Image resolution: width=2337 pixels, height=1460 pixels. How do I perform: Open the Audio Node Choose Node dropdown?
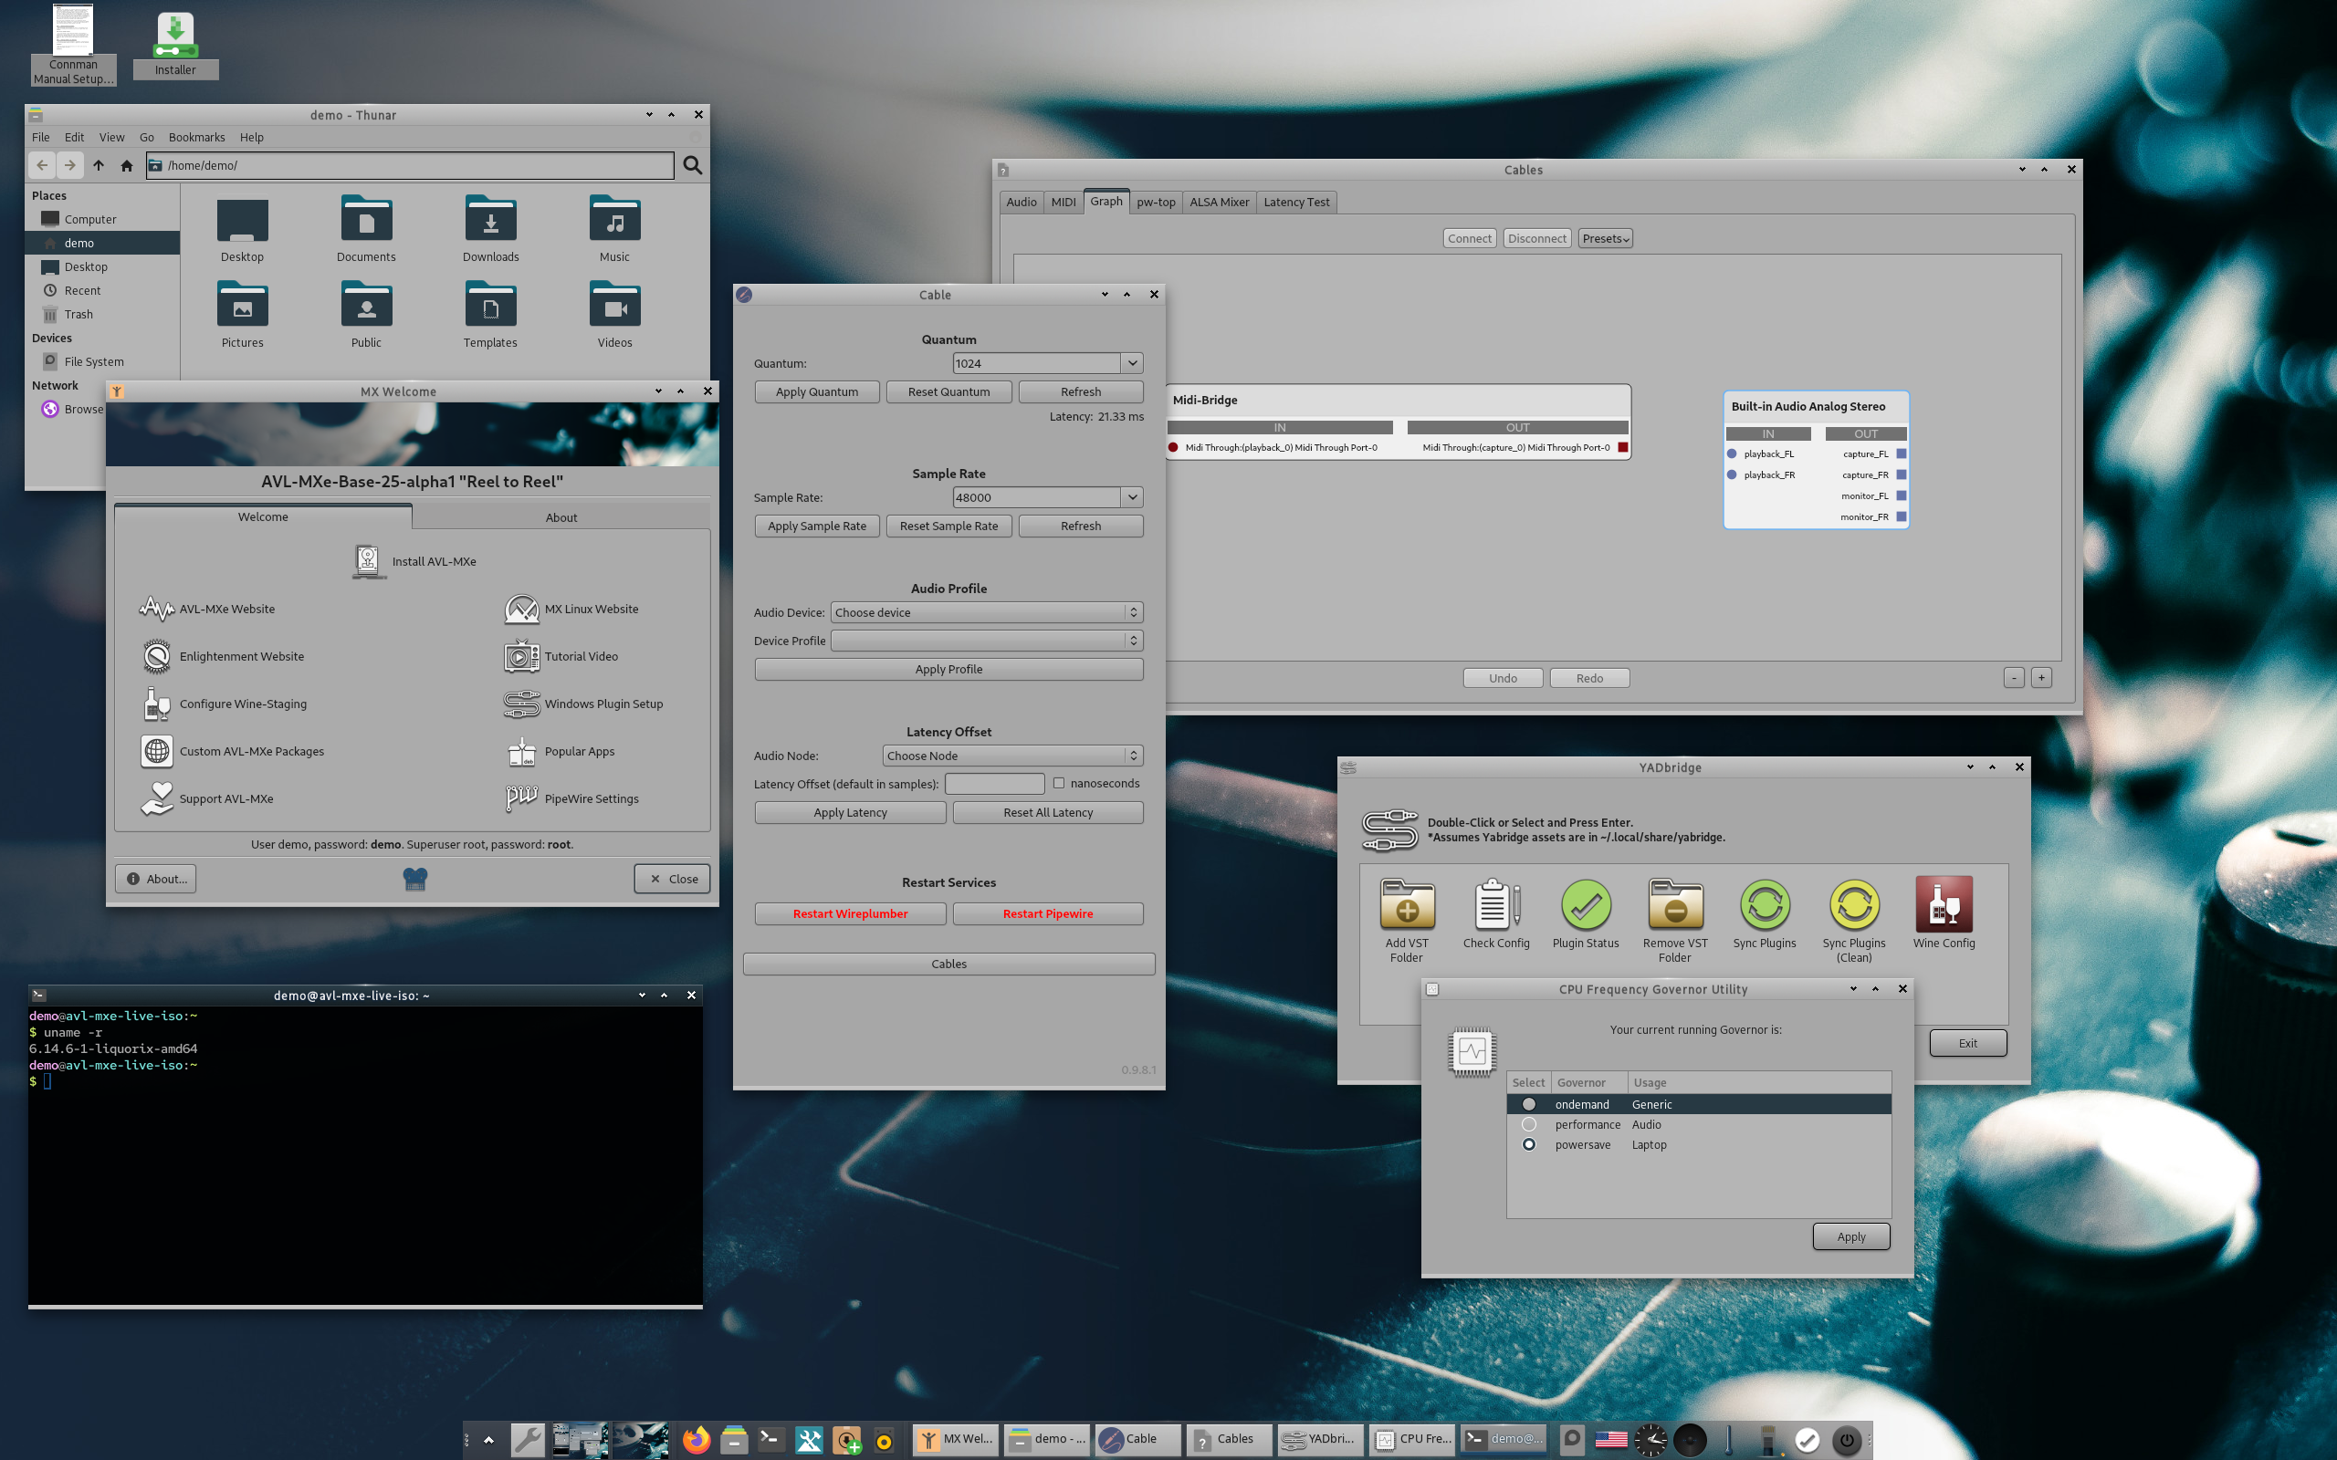point(1013,756)
